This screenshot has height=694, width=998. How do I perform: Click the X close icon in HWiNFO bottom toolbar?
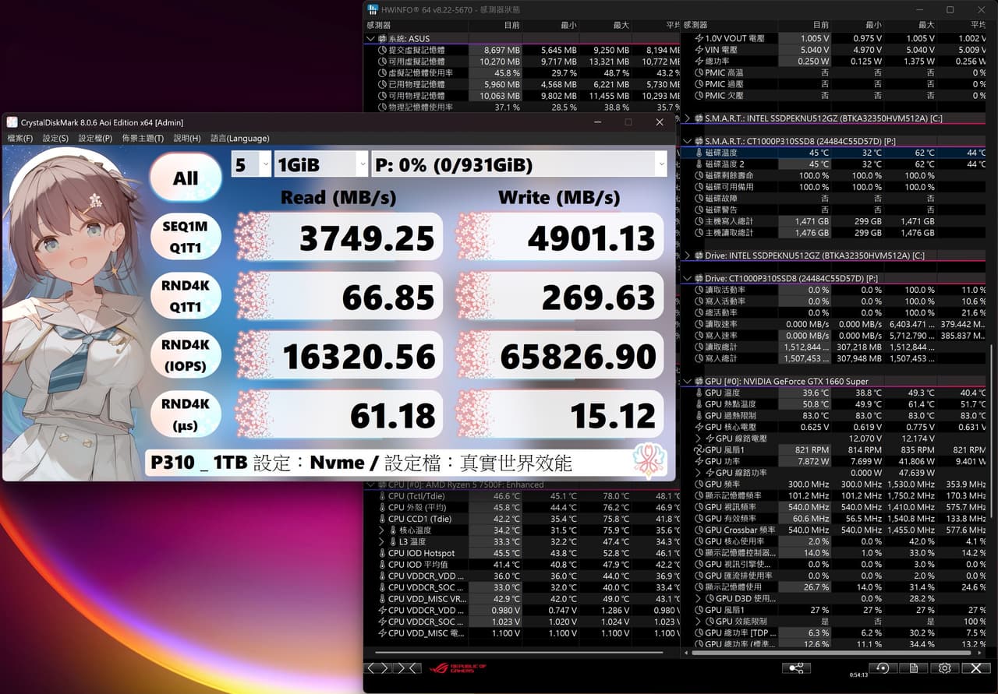(975, 668)
